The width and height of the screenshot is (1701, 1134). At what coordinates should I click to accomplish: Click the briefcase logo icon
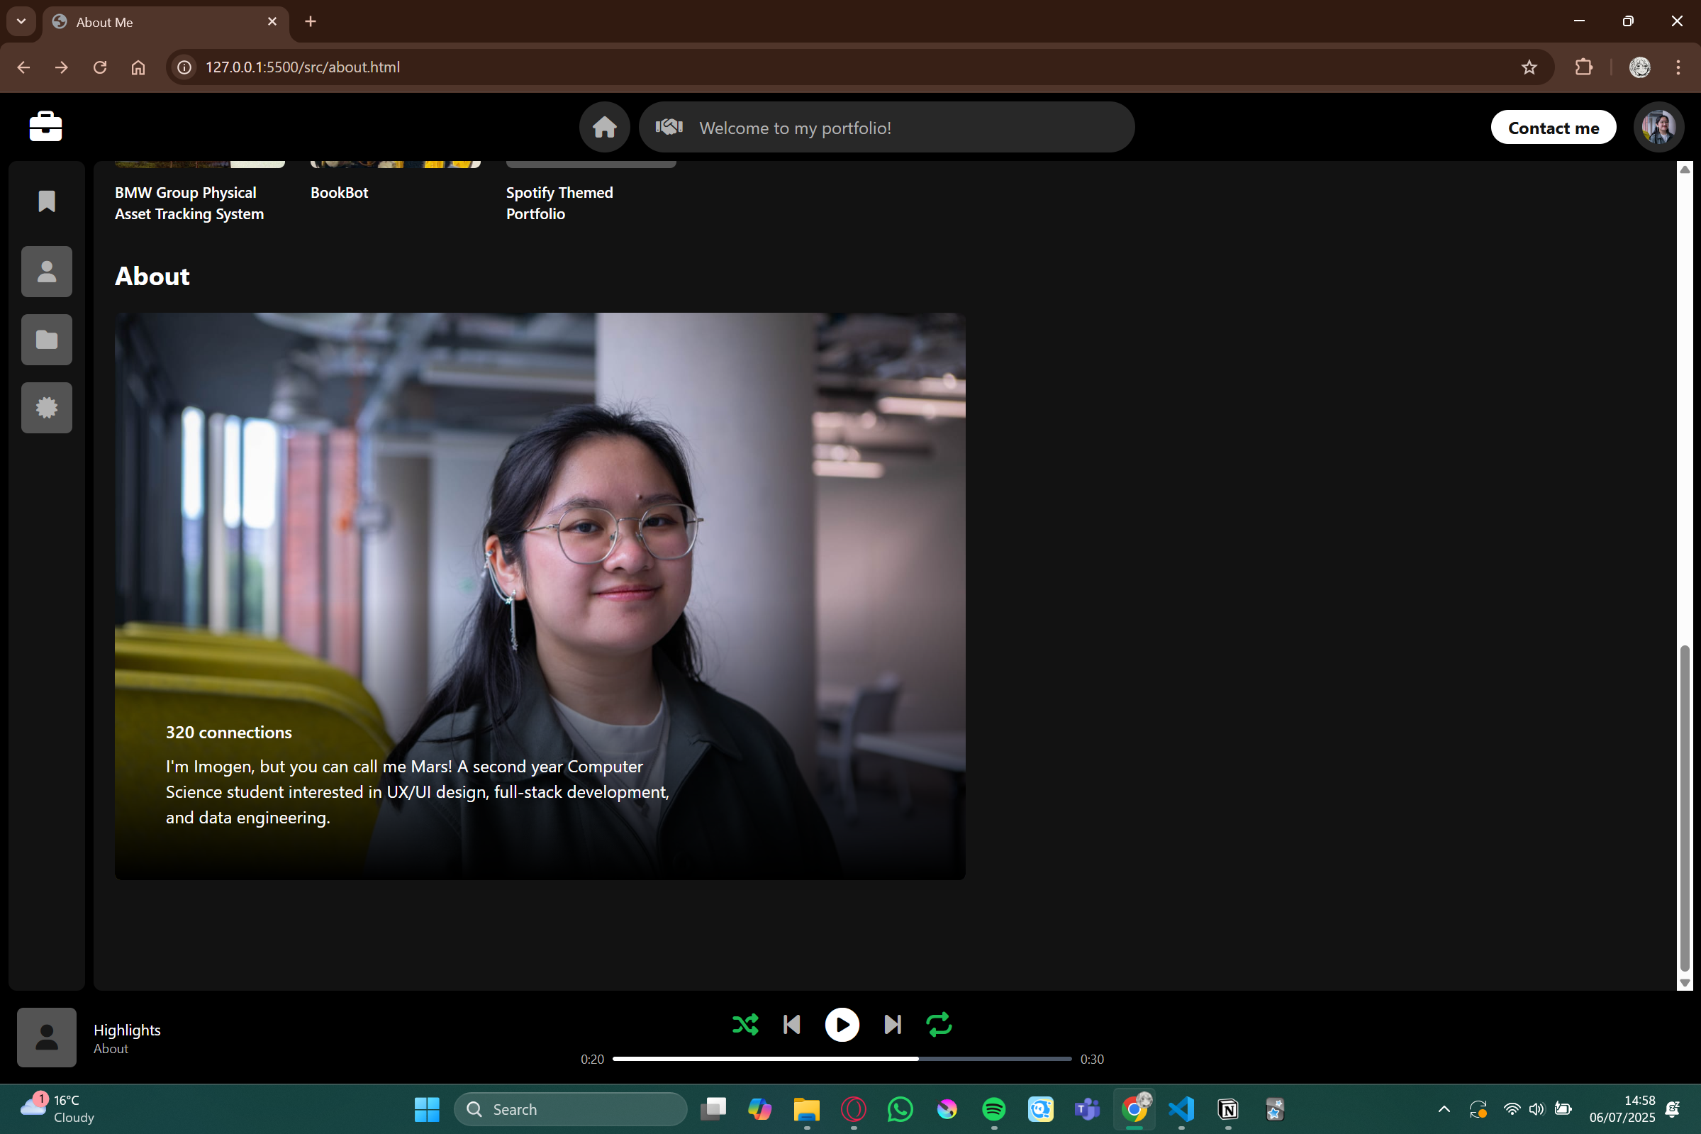(45, 126)
